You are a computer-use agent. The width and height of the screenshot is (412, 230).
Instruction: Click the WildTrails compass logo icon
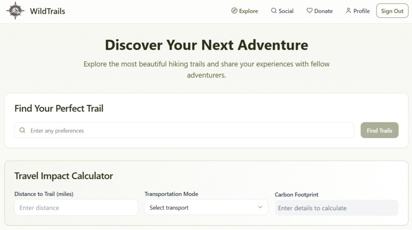click(x=15, y=11)
